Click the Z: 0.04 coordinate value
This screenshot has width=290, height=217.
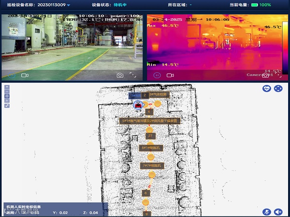(91, 213)
